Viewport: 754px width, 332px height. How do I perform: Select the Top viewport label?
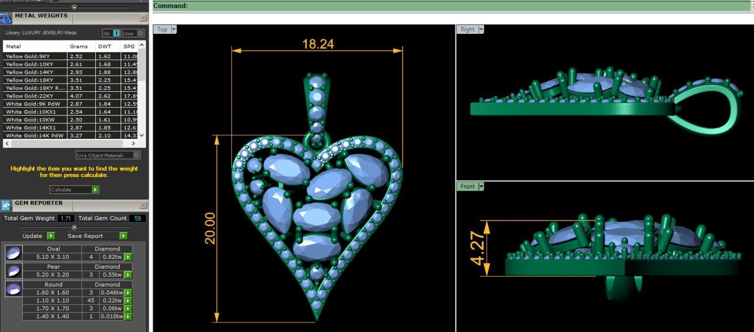(162, 29)
